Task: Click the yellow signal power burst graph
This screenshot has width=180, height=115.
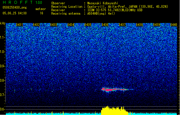Action: pos(115,111)
